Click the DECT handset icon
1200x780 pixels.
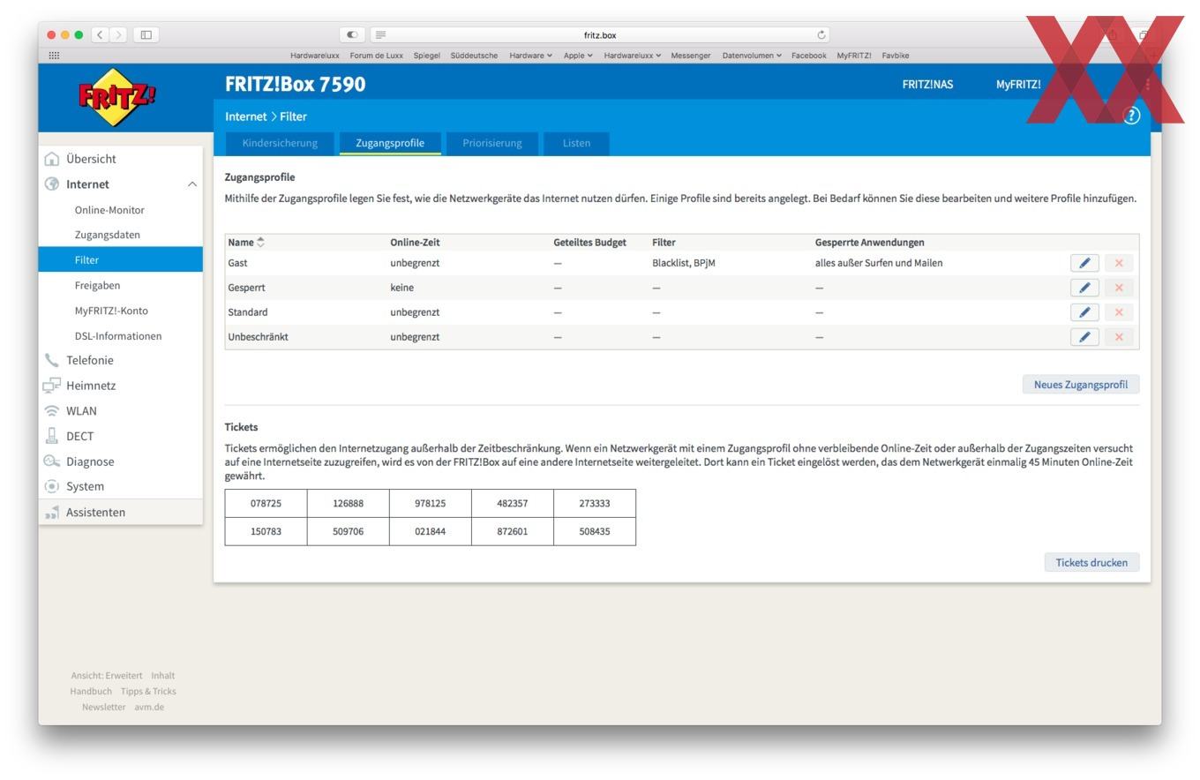(x=52, y=436)
